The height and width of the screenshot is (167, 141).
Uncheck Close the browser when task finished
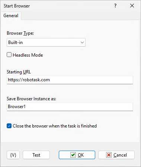[9, 126]
